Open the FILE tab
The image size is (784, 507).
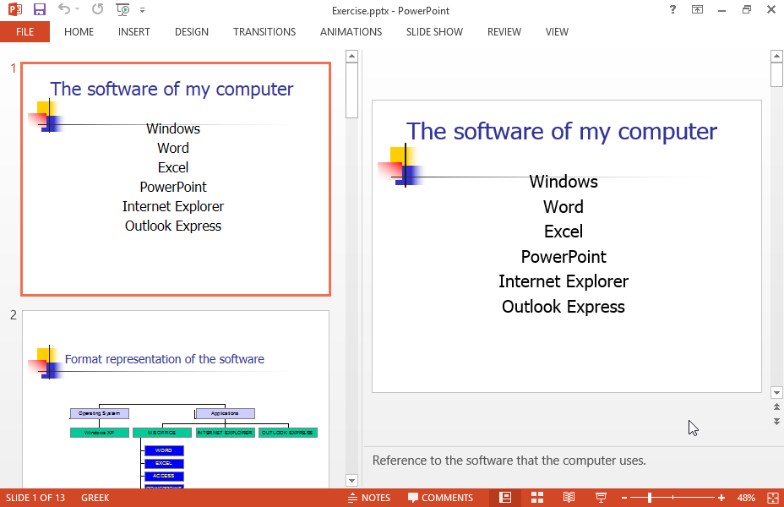point(24,32)
